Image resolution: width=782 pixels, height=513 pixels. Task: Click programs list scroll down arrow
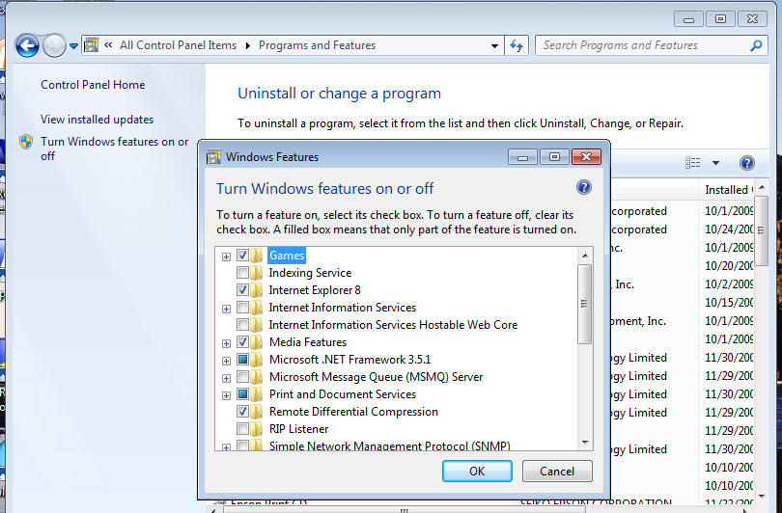click(762, 496)
